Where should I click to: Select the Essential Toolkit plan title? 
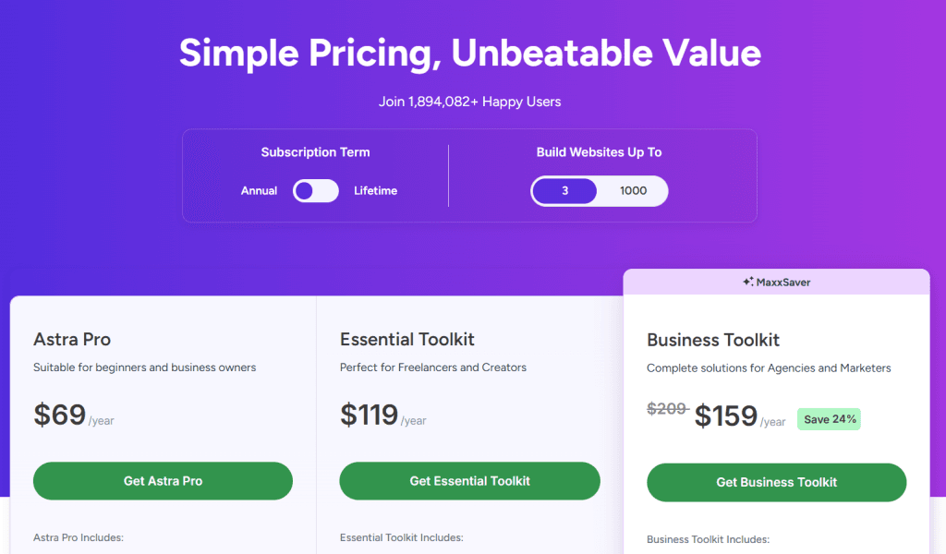tap(406, 339)
